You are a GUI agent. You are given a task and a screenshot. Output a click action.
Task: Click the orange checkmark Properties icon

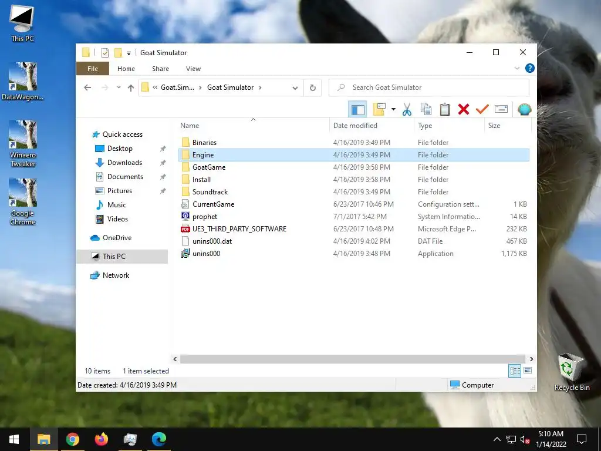click(482, 110)
